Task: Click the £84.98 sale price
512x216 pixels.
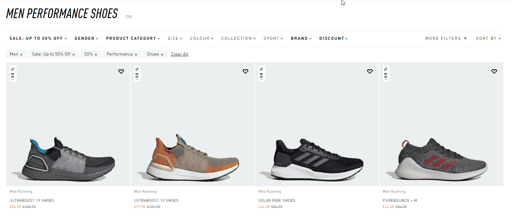Action: click(x=15, y=207)
